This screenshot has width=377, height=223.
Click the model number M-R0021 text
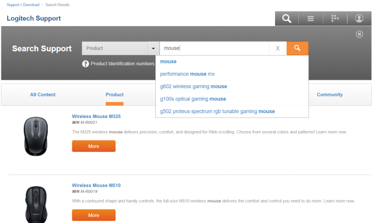coord(89,122)
